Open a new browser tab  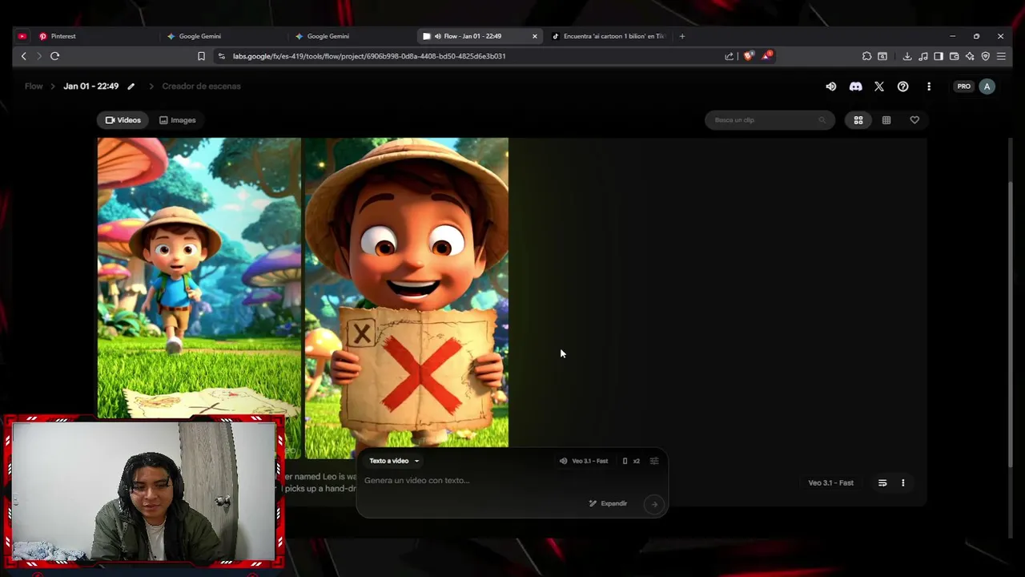coord(682,36)
